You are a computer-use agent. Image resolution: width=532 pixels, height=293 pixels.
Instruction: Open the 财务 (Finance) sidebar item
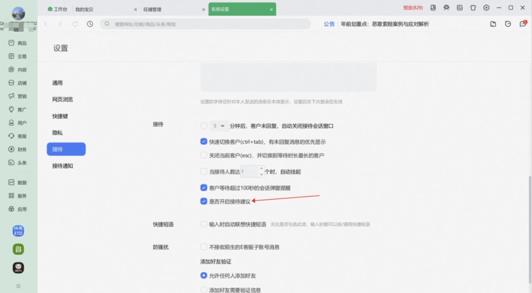pos(18,149)
